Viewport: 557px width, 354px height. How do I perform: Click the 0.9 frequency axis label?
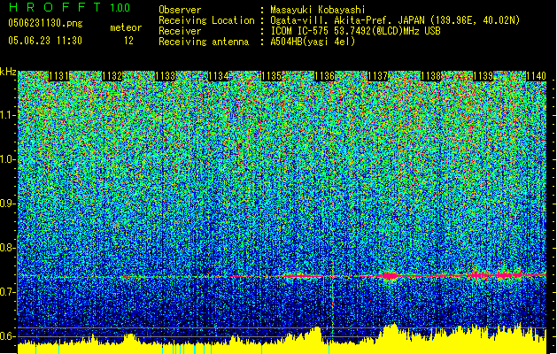[7, 204]
